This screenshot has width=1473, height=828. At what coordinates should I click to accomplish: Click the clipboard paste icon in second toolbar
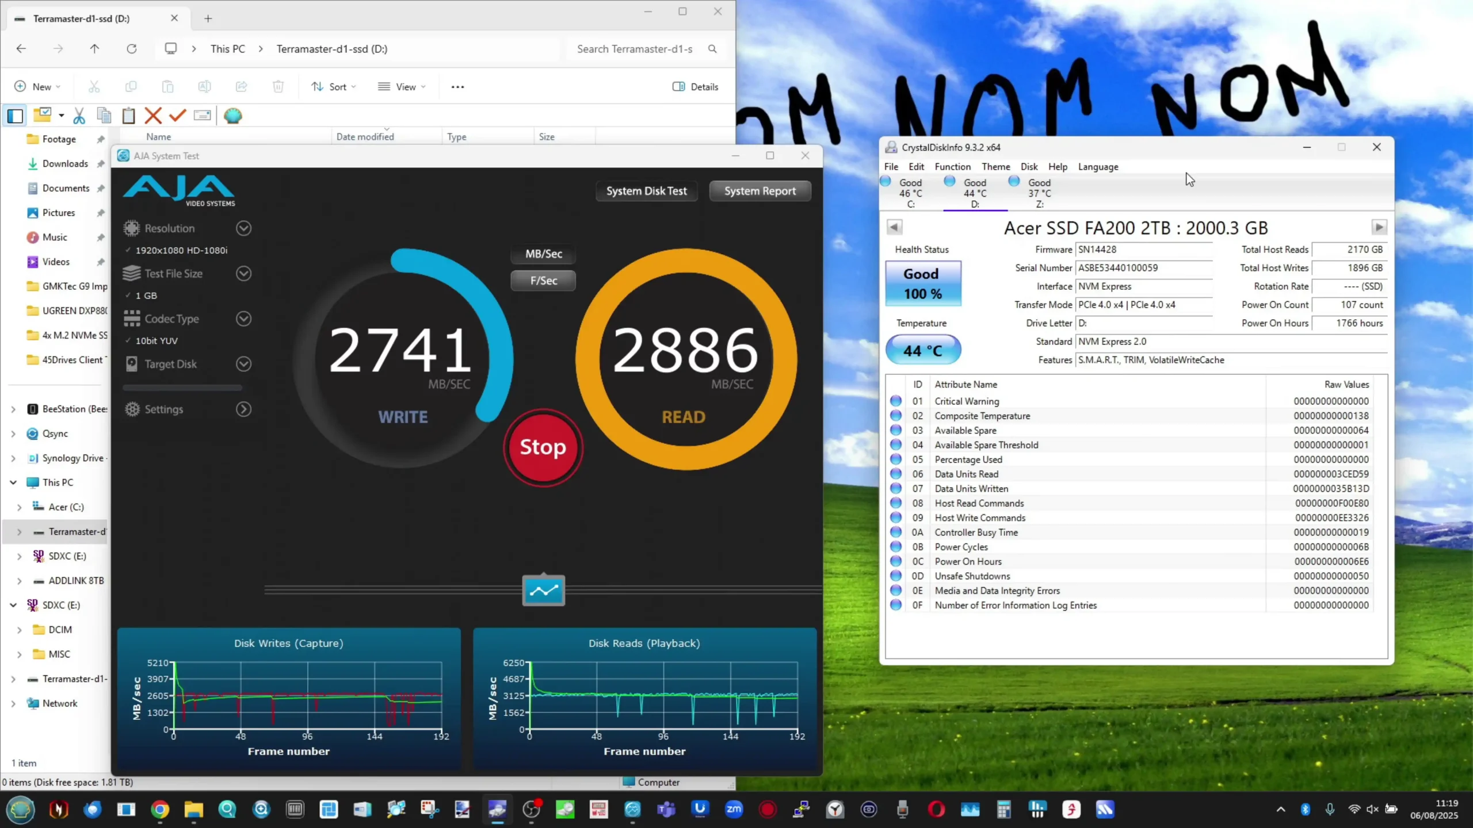point(128,116)
